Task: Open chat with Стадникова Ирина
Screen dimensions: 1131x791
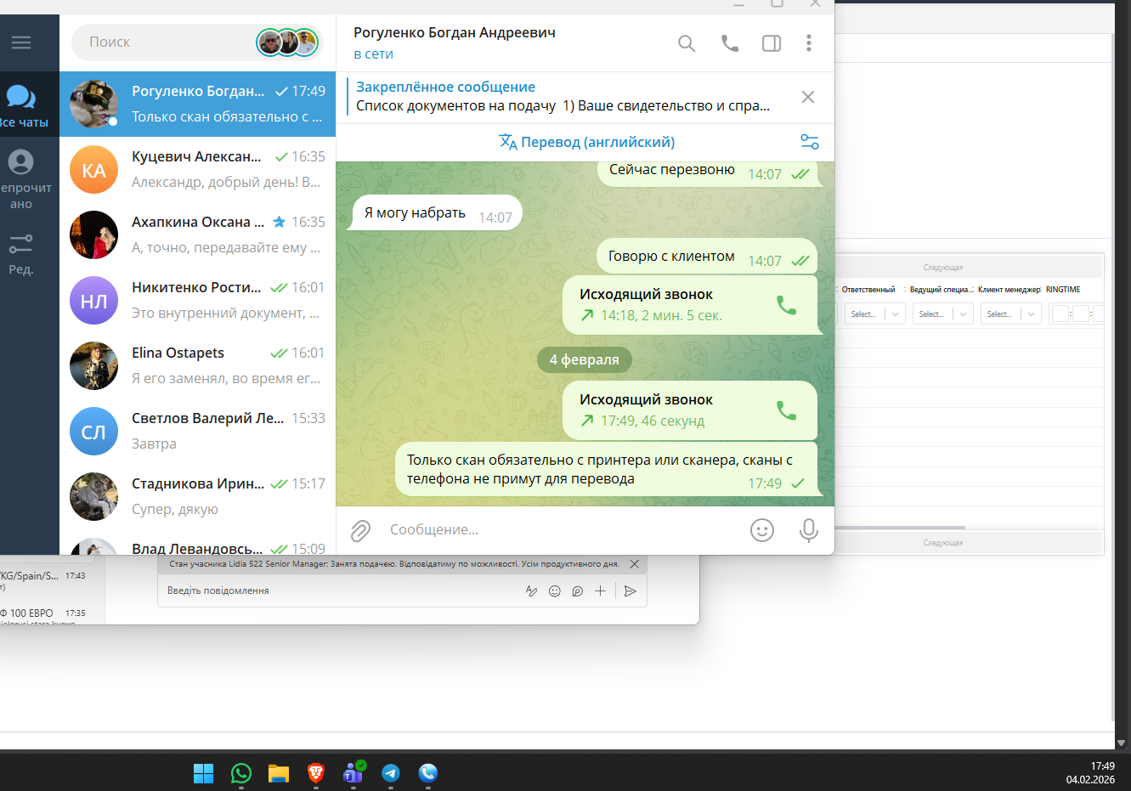Action: [197, 496]
